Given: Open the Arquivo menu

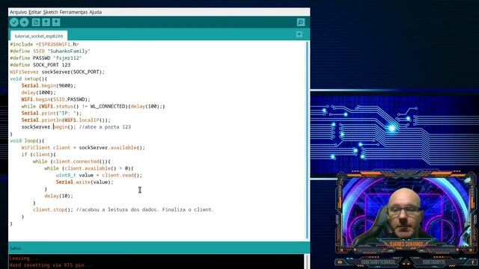Looking at the screenshot, I should pyautogui.click(x=18, y=12).
